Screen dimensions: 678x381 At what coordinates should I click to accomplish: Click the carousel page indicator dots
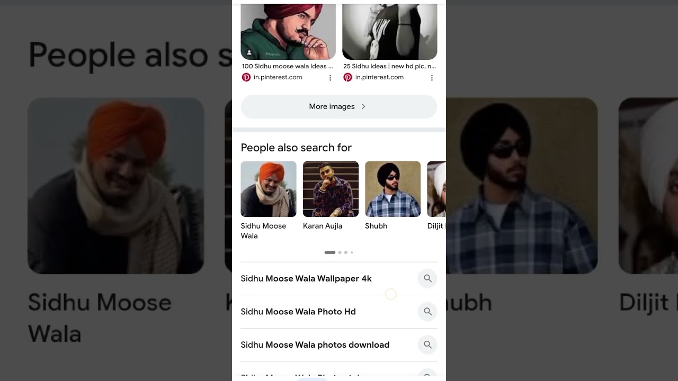click(x=339, y=252)
